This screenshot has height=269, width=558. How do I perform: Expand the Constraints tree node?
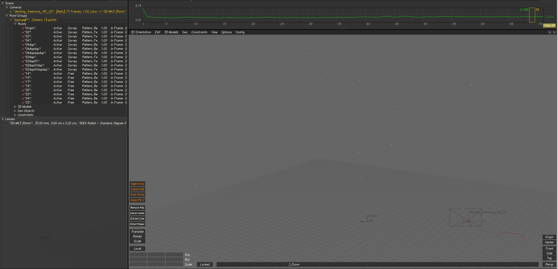15,115
